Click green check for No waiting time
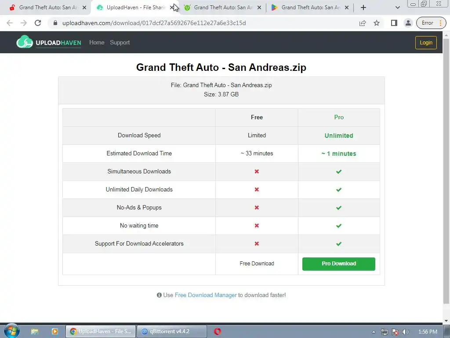450x338 pixels. point(339,226)
